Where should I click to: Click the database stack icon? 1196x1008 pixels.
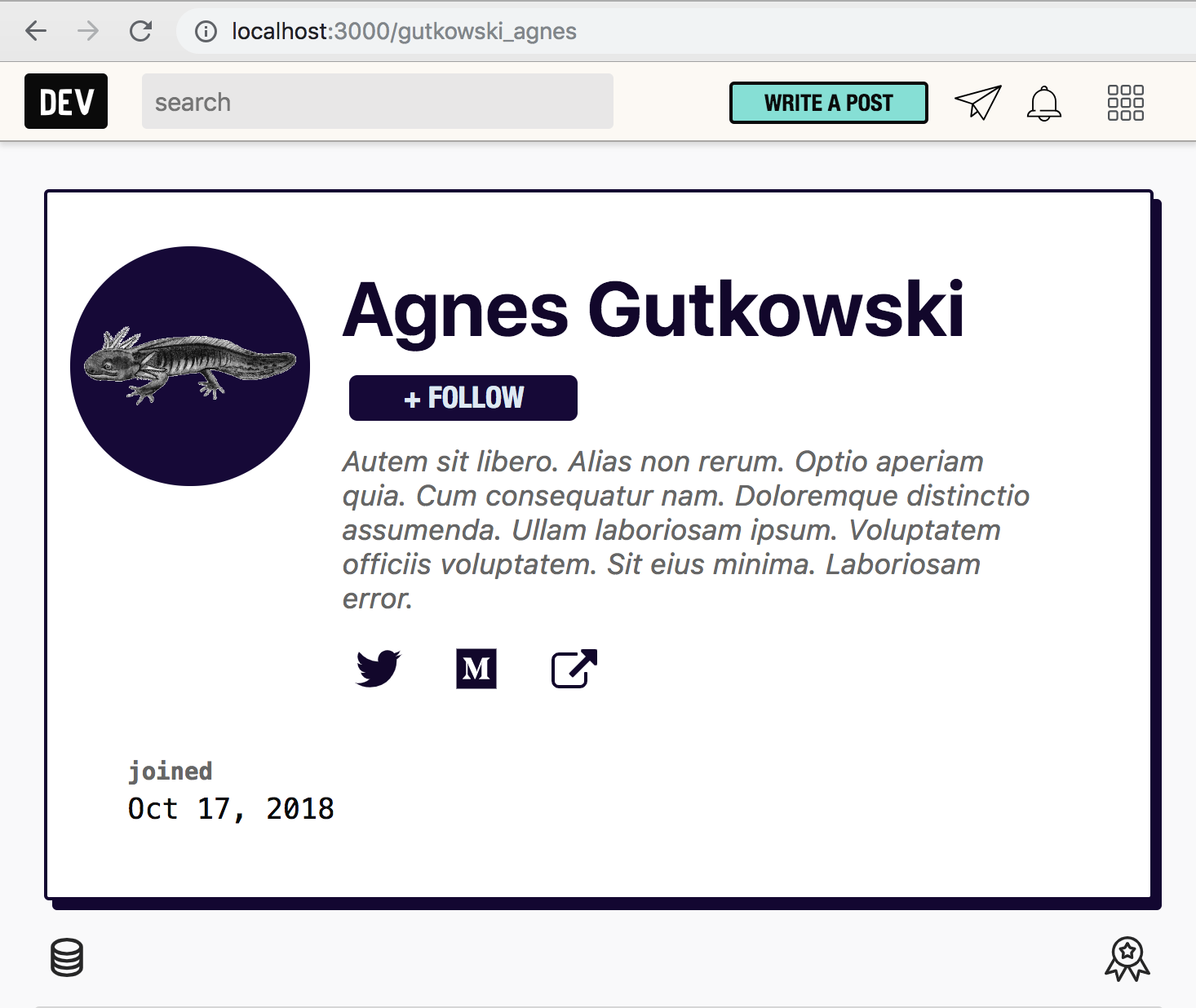click(x=67, y=957)
